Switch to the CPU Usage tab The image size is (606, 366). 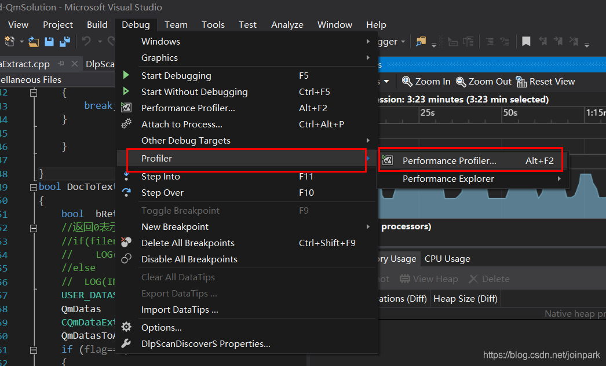pyautogui.click(x=447, y=258)
